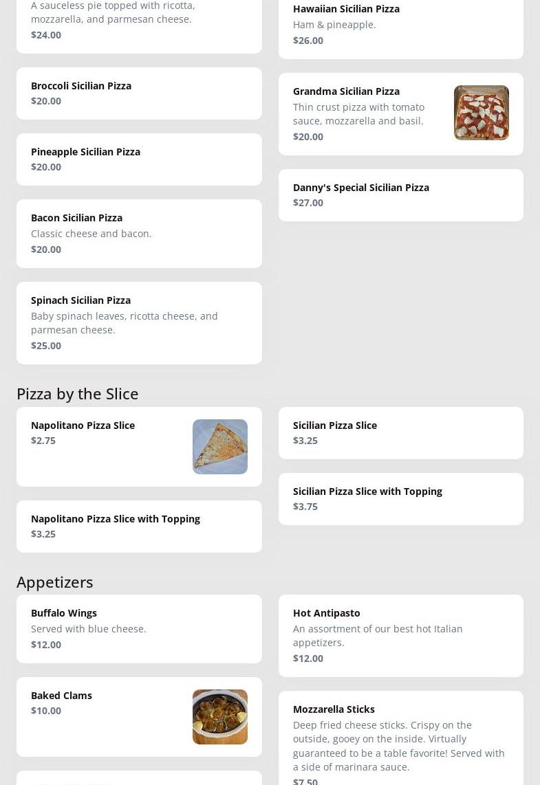View the Napolitano Pizza Slice image

219,447
